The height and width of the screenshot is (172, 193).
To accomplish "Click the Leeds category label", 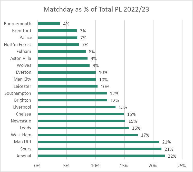I will tap(25, 128).
